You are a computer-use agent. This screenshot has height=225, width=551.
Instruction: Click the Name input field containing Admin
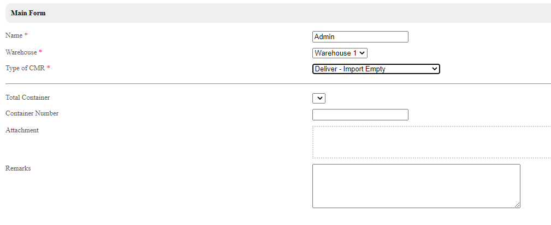360,37
